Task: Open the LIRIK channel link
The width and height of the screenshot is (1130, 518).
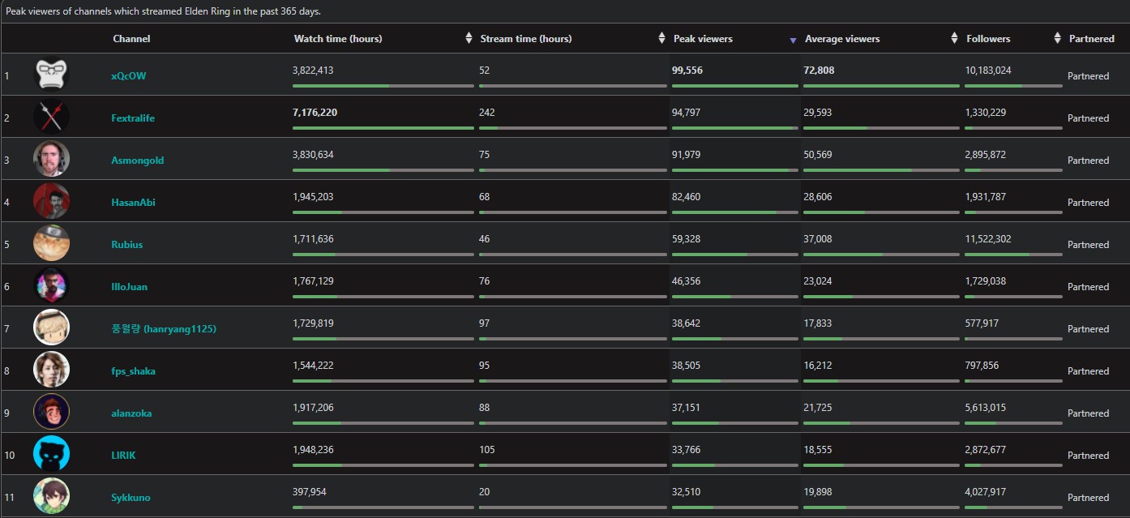Action: (123, 456)
